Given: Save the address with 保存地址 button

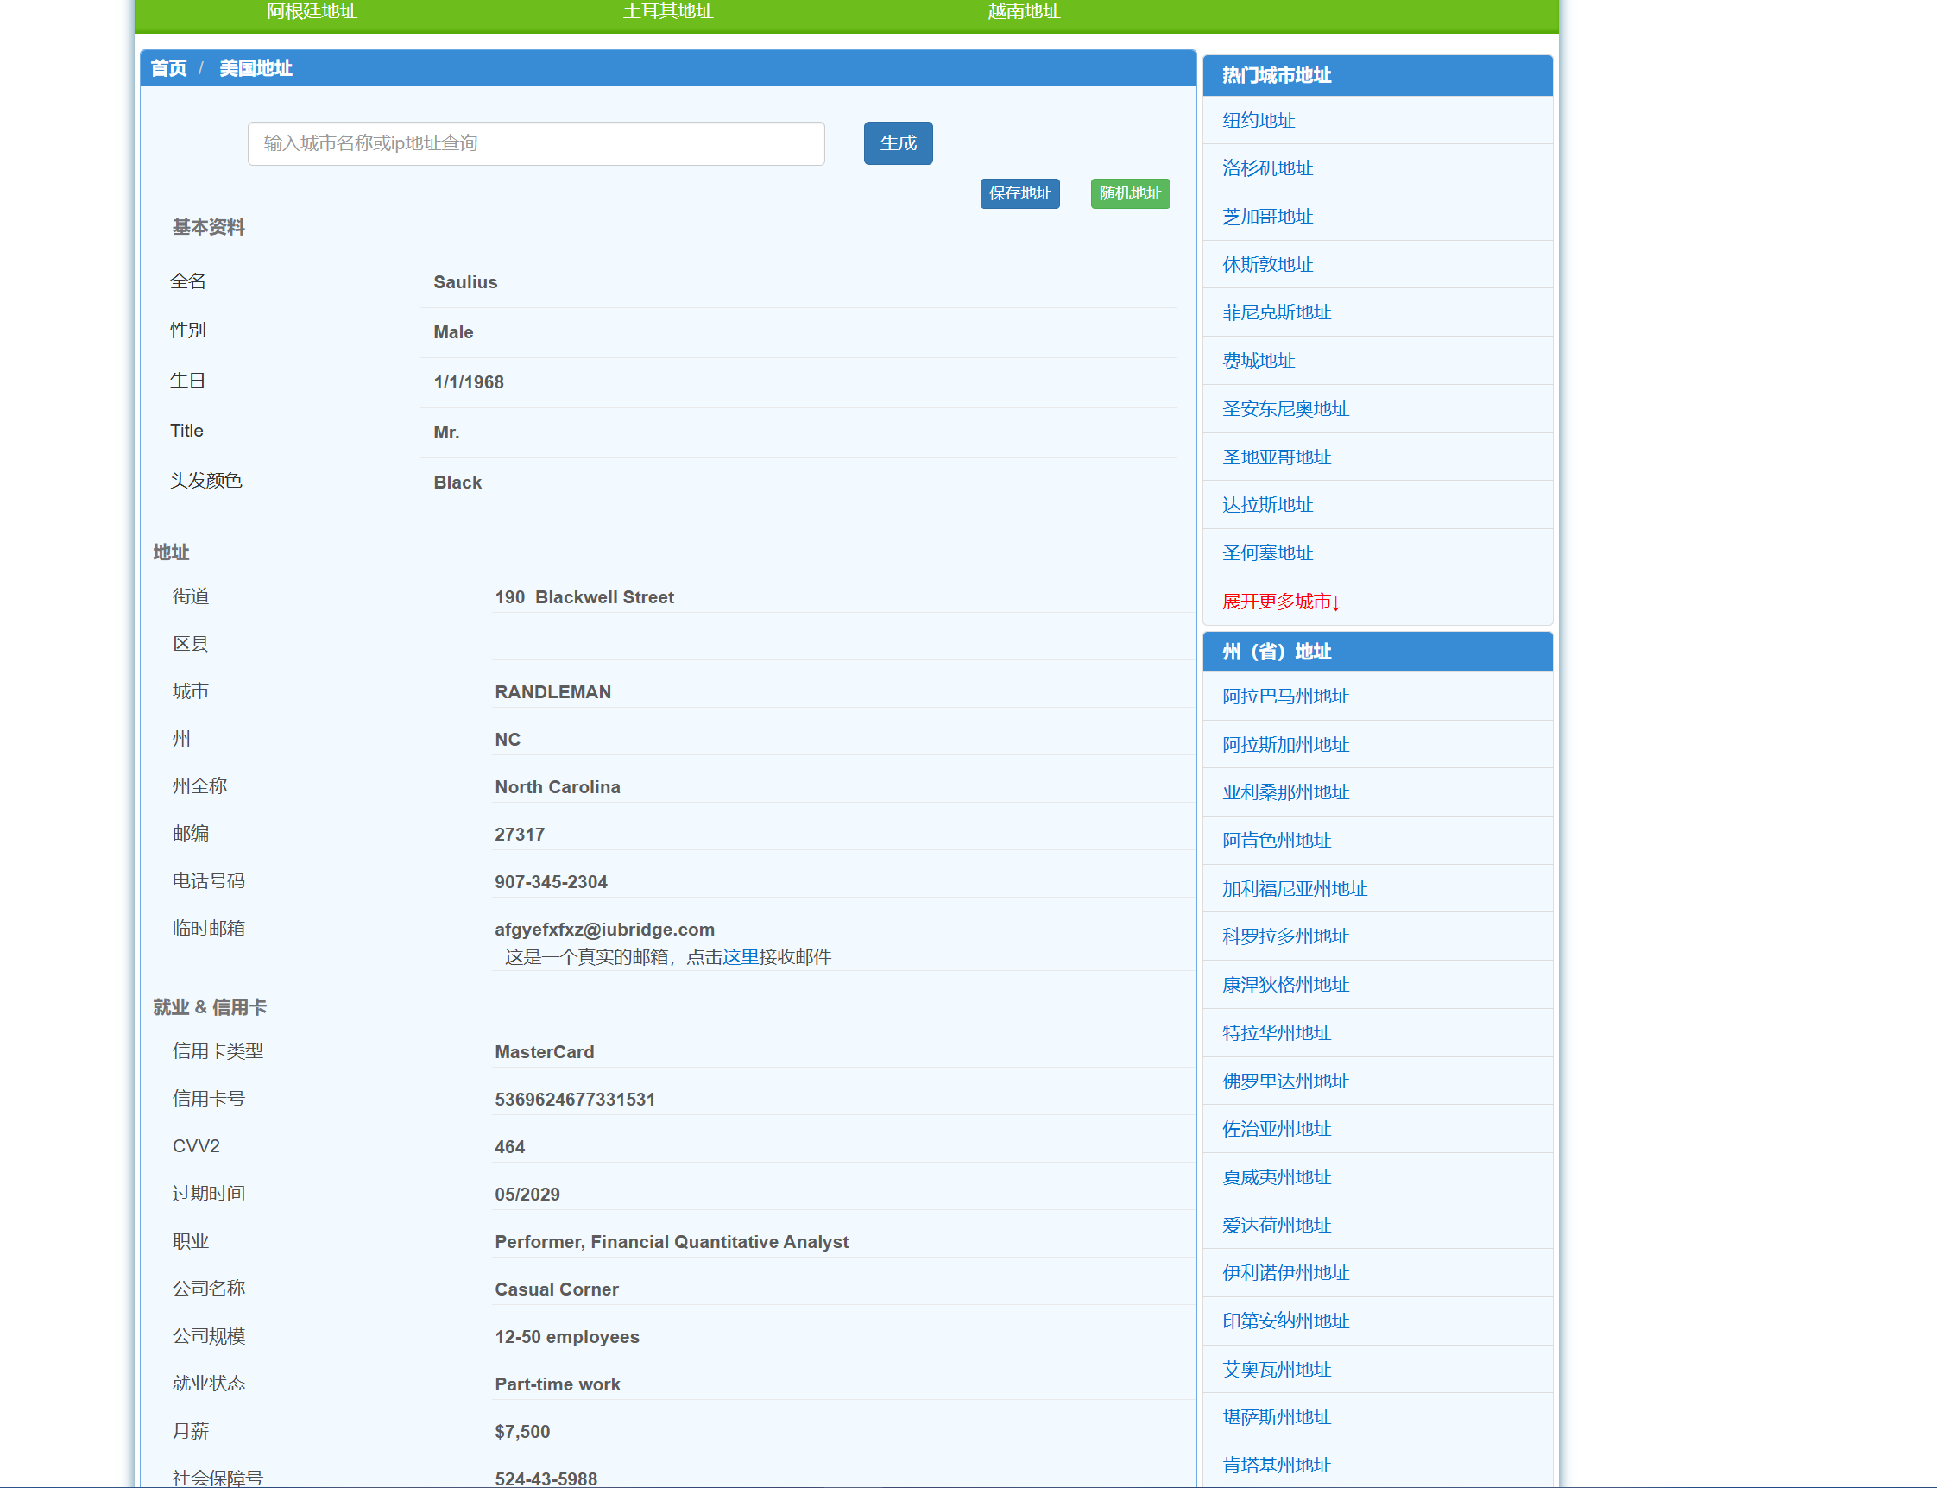Looking at the screenshot, I should pyautogui.click(x=1019, y=193).
